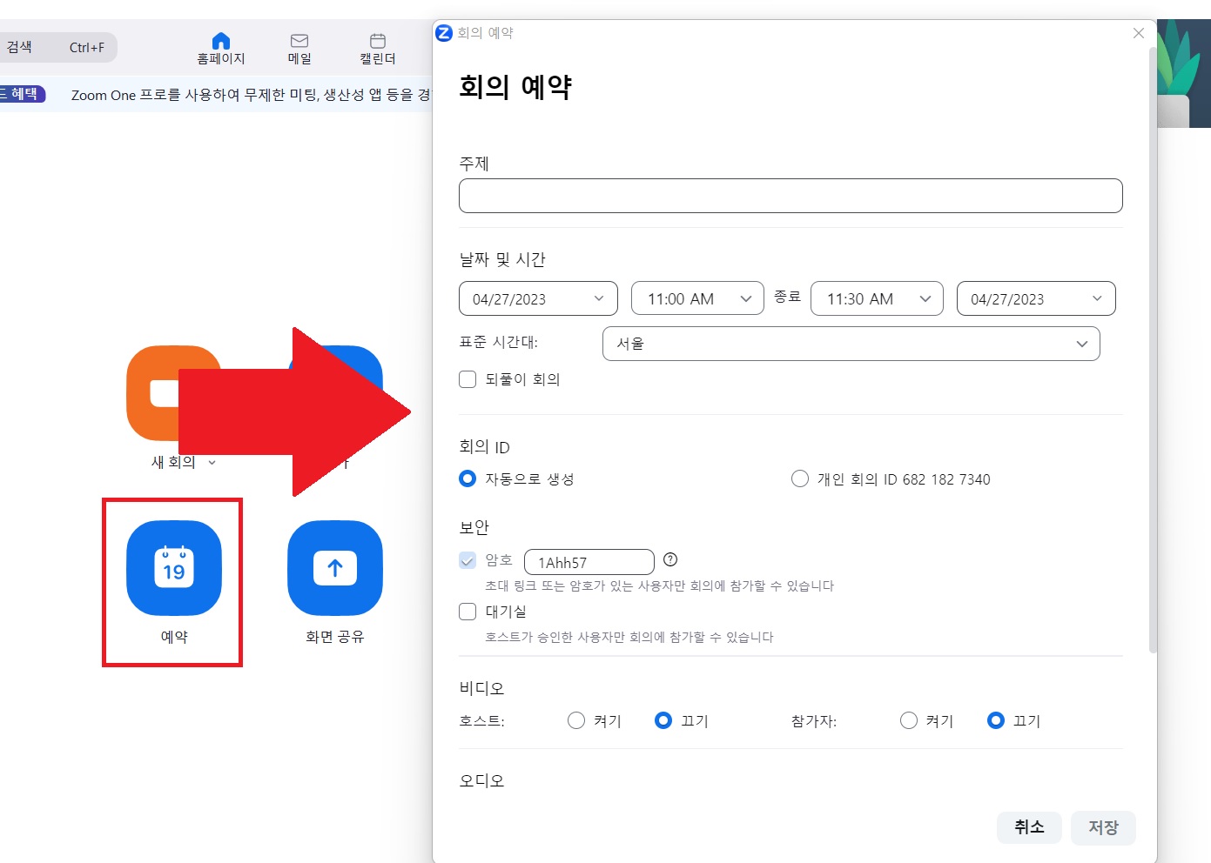Select the 개인 회의 ID radio button

[799, 478]
